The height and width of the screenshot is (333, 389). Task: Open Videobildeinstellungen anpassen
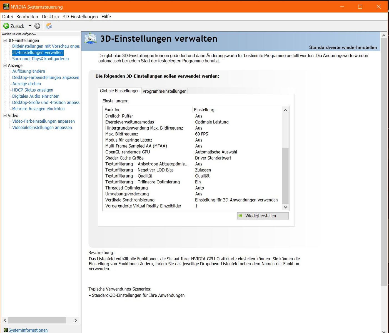[x=42, y=128]
